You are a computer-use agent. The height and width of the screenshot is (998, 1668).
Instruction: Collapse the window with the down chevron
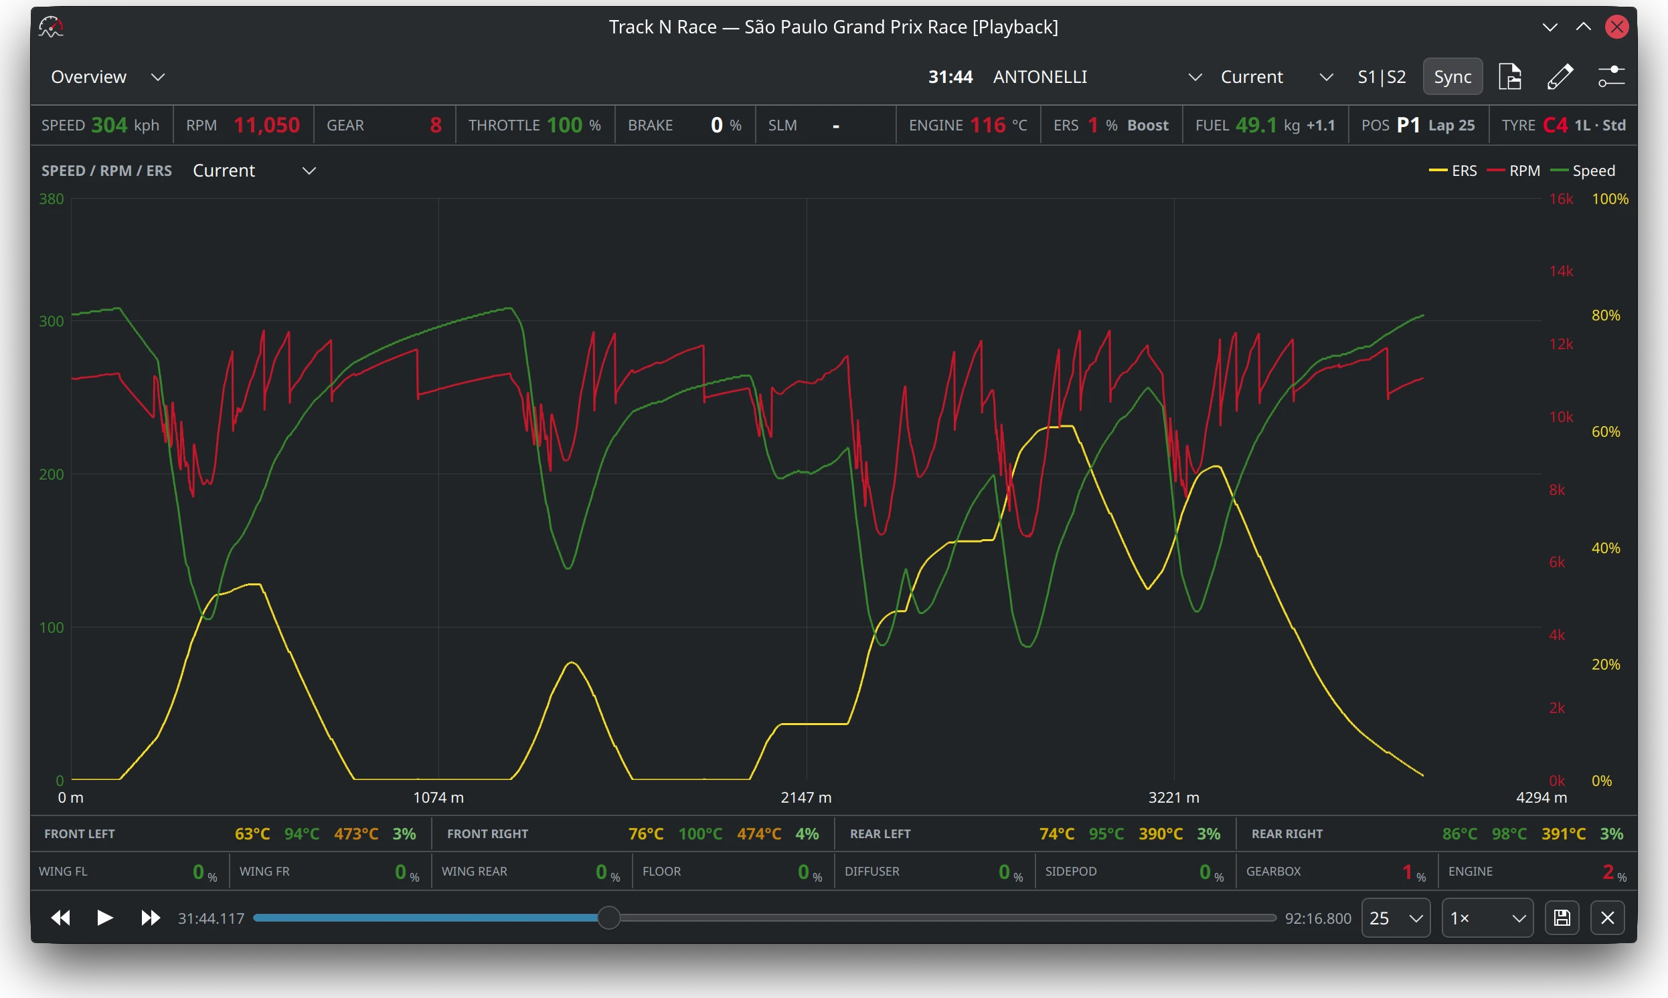pyautogui.click(x=1550, y=27)
